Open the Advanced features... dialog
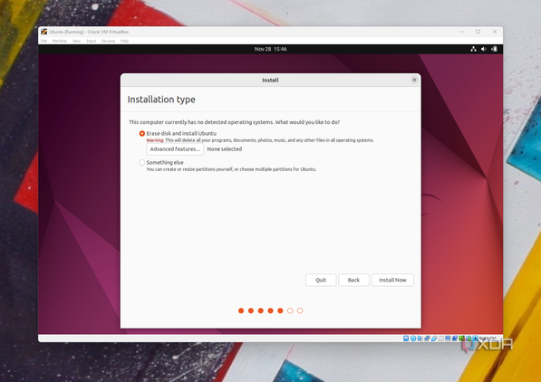The width and height of the screenshot is (541, 382). coord(175,149)
